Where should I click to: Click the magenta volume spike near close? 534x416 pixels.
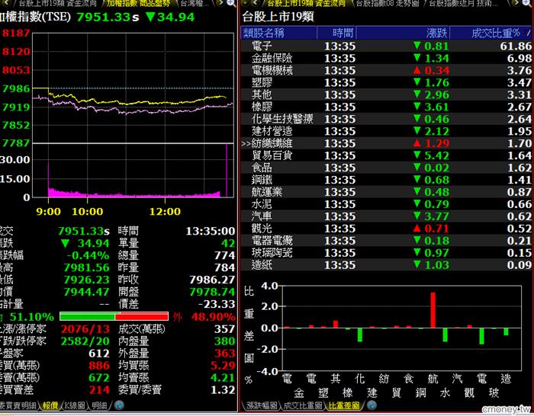tap(227, 171)
